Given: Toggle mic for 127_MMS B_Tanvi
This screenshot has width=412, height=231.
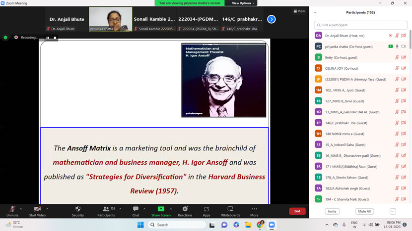Looking at the screenshot, I should pyautogui.click(x=397, y=101).
